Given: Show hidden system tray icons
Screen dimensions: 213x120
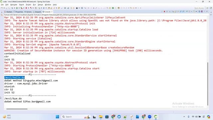Looking at the screenshot, I should click(x=184, y=117).
